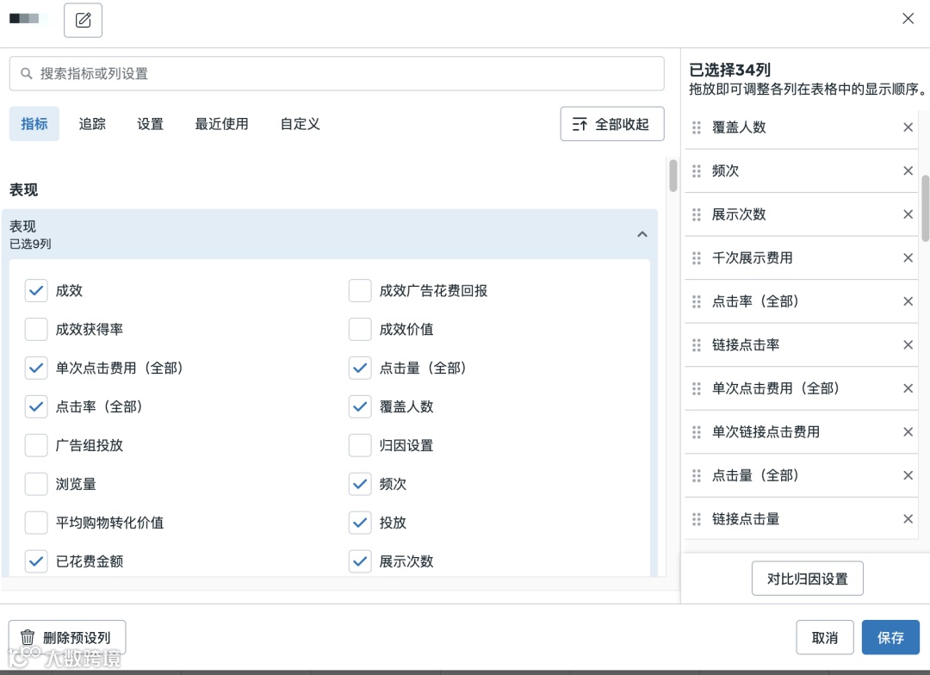Close the column customization dialog

coord(908,18)
